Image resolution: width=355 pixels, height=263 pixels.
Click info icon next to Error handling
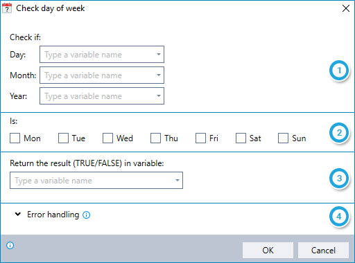click(x=87, y=215)
